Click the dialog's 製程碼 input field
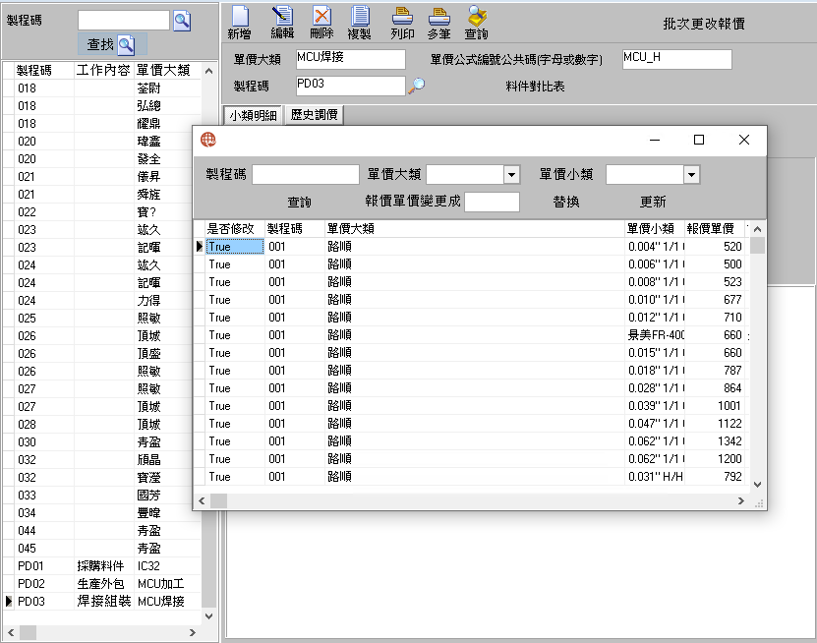Screen dimensions: 817x643 pos(306,175)
